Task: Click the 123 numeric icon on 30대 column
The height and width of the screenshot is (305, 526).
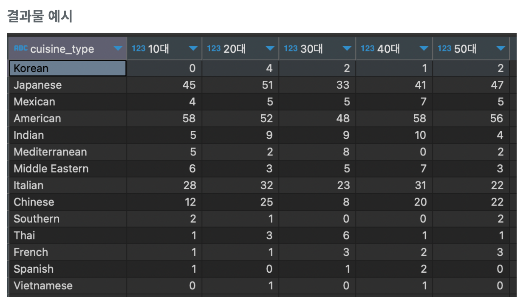Action: pos(291,48)
